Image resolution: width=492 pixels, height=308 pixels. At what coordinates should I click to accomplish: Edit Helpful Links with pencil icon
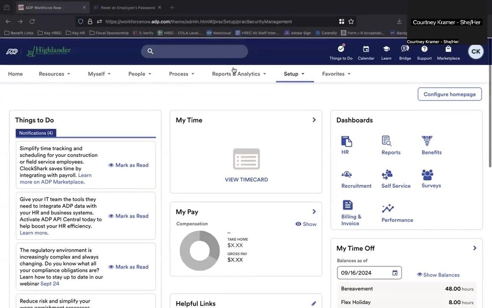(314, 303)
